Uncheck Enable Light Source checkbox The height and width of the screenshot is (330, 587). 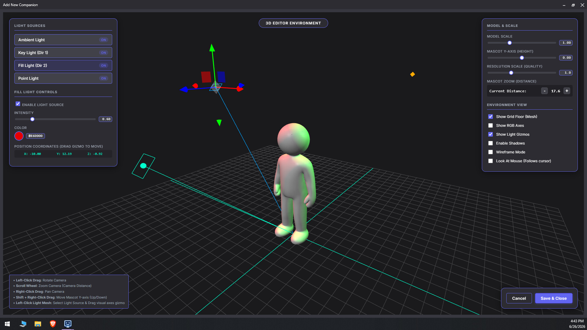(x=18, y=104)
